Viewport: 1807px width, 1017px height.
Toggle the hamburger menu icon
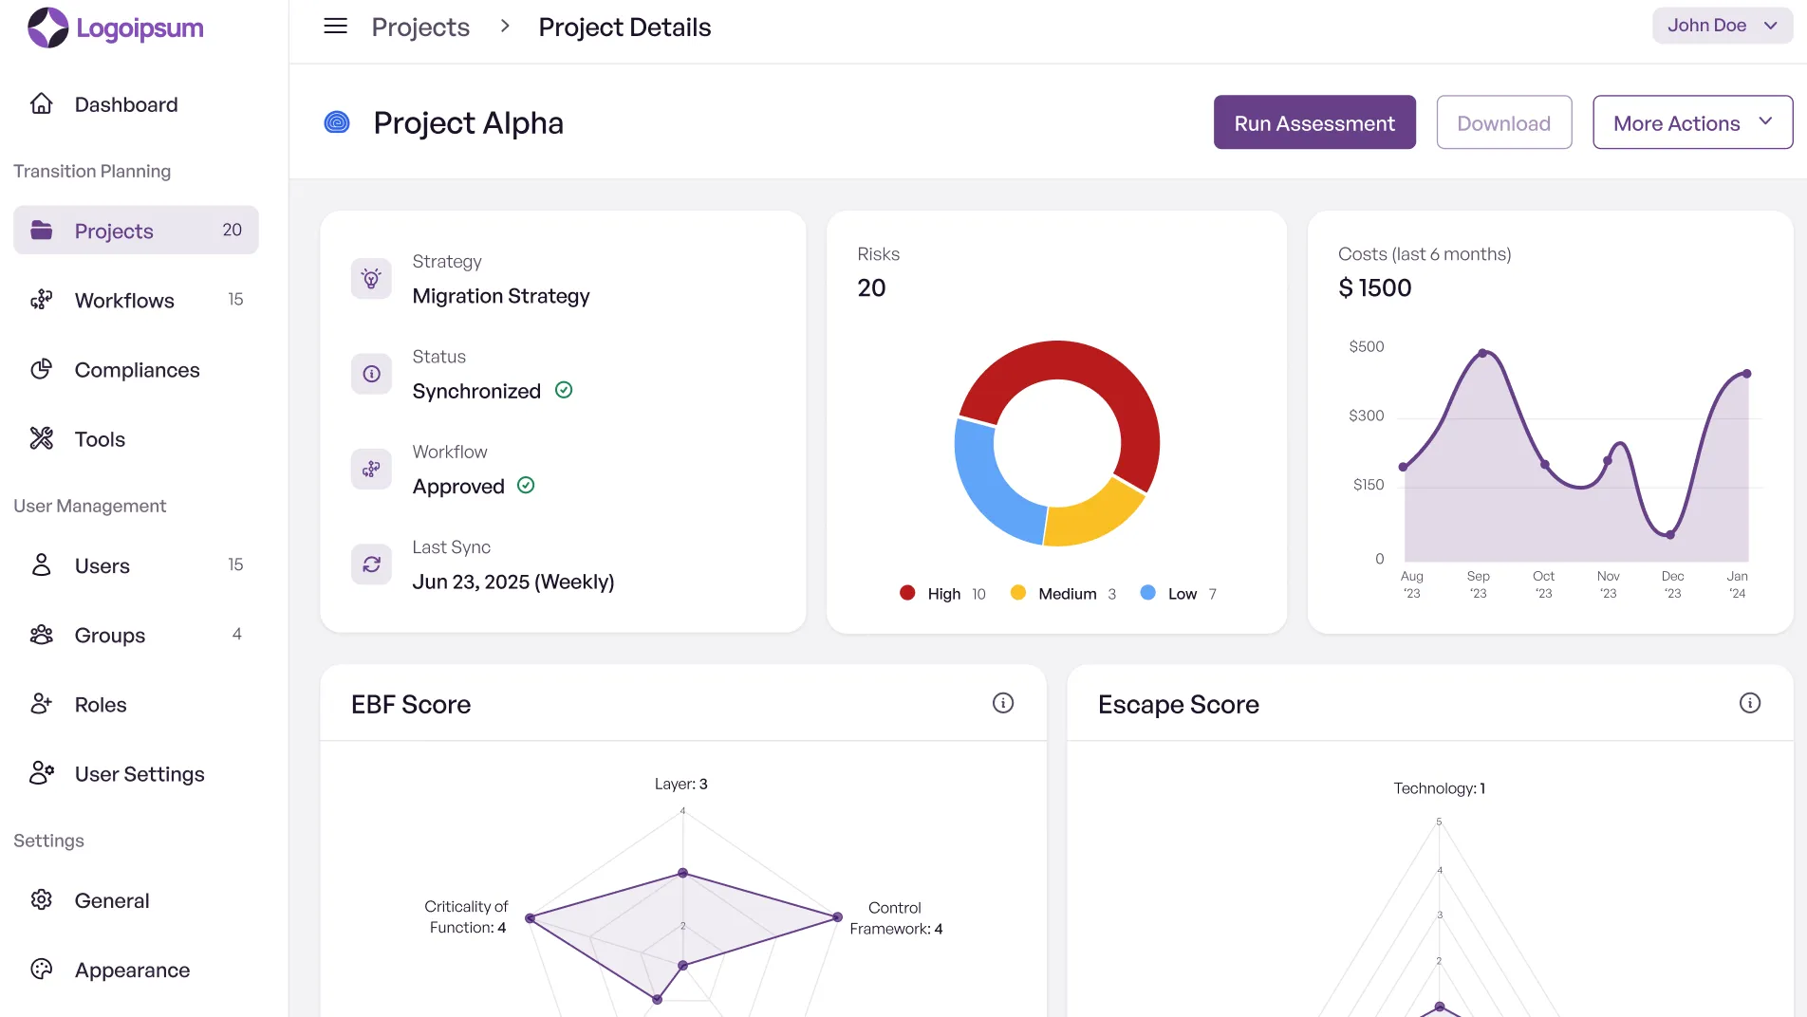tap(335, 27)
